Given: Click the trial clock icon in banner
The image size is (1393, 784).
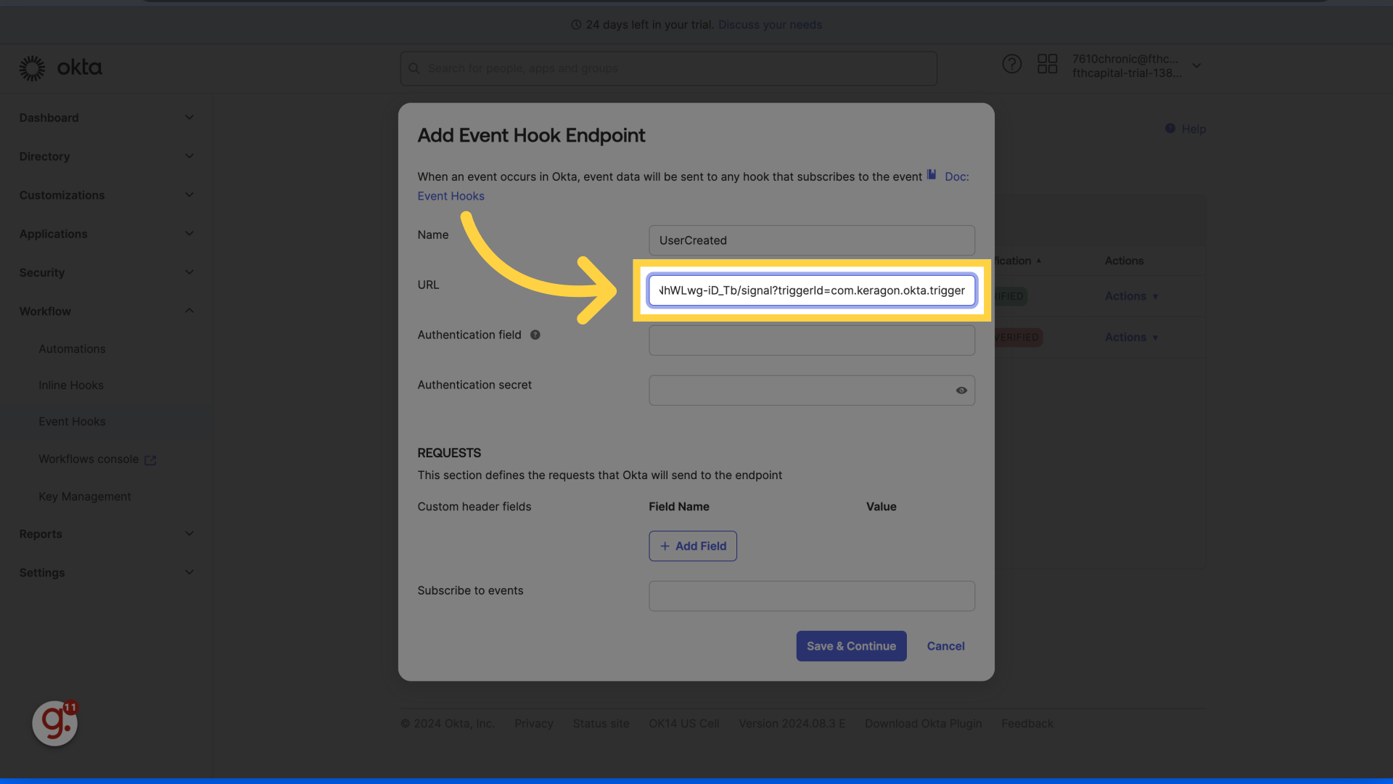Looking at the screenshot, I should pos(576,25).
